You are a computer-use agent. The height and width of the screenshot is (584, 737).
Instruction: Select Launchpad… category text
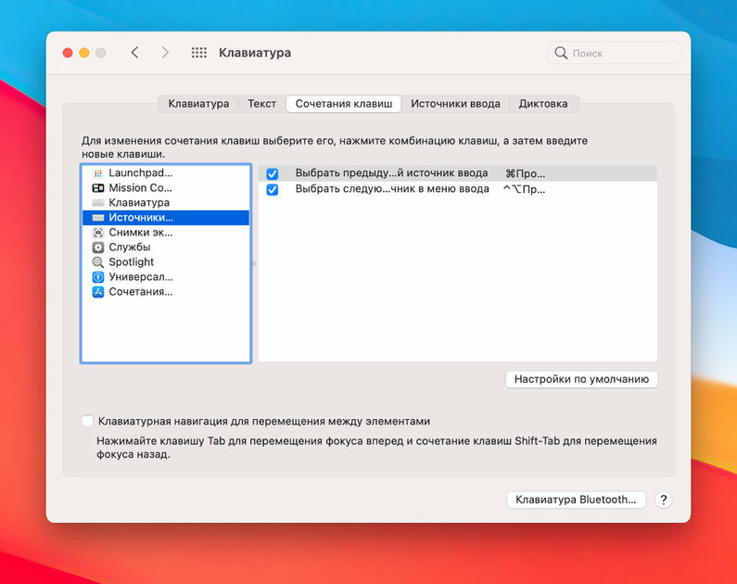(x=141, y=173)
